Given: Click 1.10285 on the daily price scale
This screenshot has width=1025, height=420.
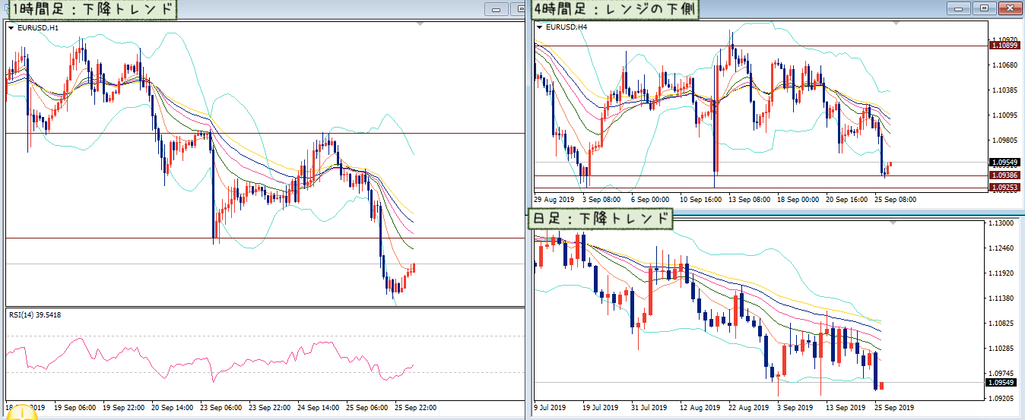Looking at the screenshot, I should point(1001,349).
